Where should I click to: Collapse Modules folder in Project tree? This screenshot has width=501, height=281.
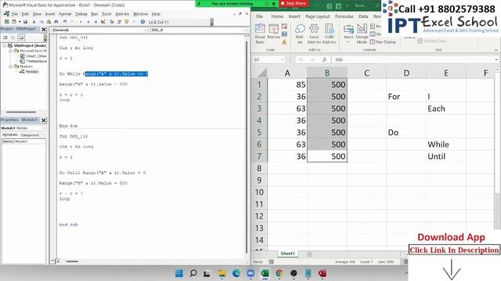[x=10, y=66]
